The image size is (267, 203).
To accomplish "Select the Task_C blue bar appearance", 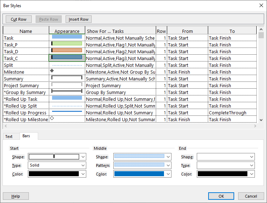I will coord(67,58).
